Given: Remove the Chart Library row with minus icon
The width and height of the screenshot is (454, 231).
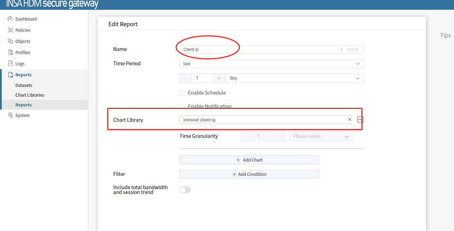Looking at the screenshot, I should (x=360, y=120).
